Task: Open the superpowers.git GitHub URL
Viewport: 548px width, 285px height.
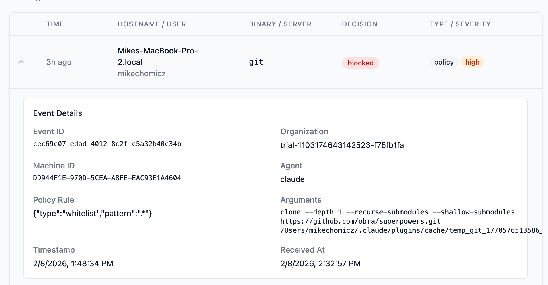Action: (x=360, y=221)
